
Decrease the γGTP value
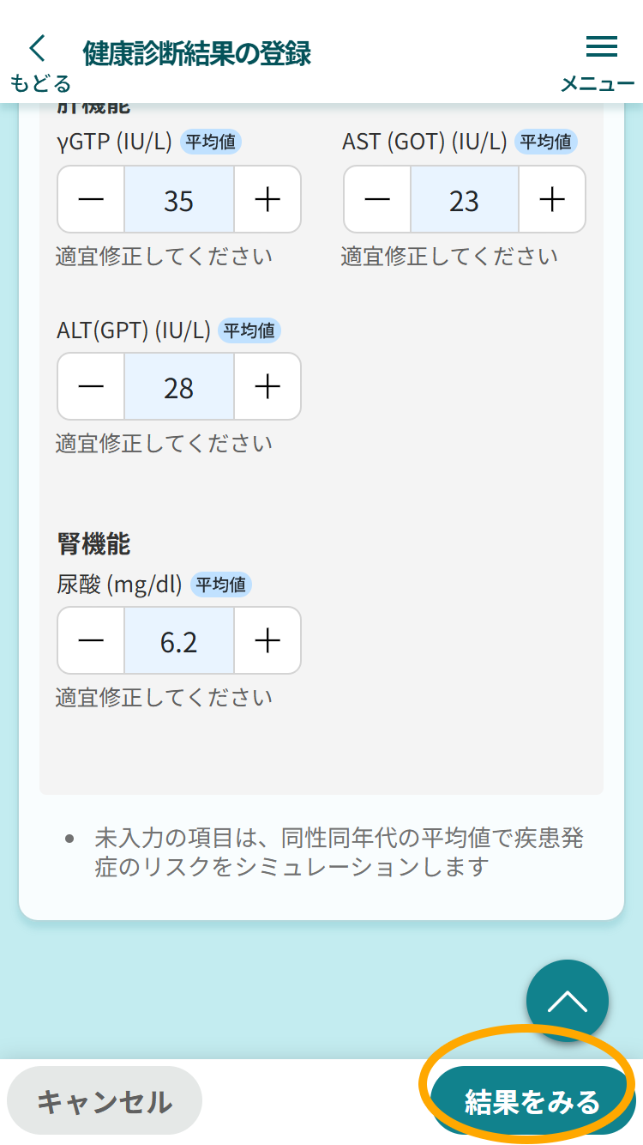tap(91, 200)
